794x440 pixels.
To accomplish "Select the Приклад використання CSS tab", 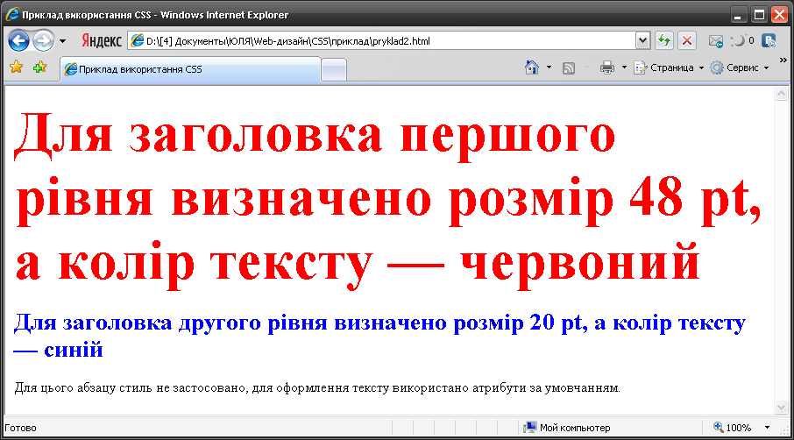I will [190, 69].
